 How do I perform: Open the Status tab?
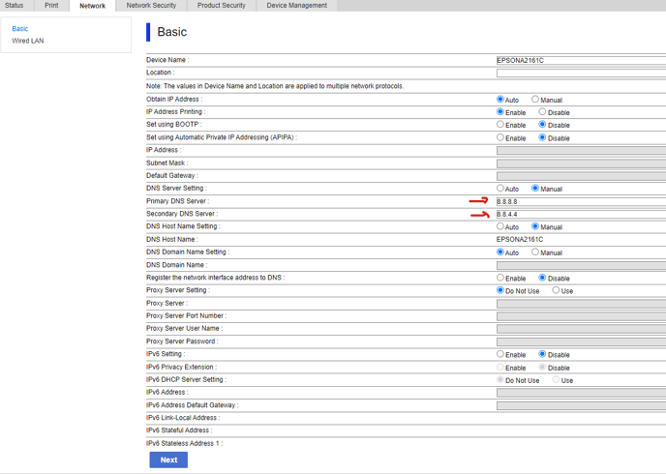(x=14, y=6)
